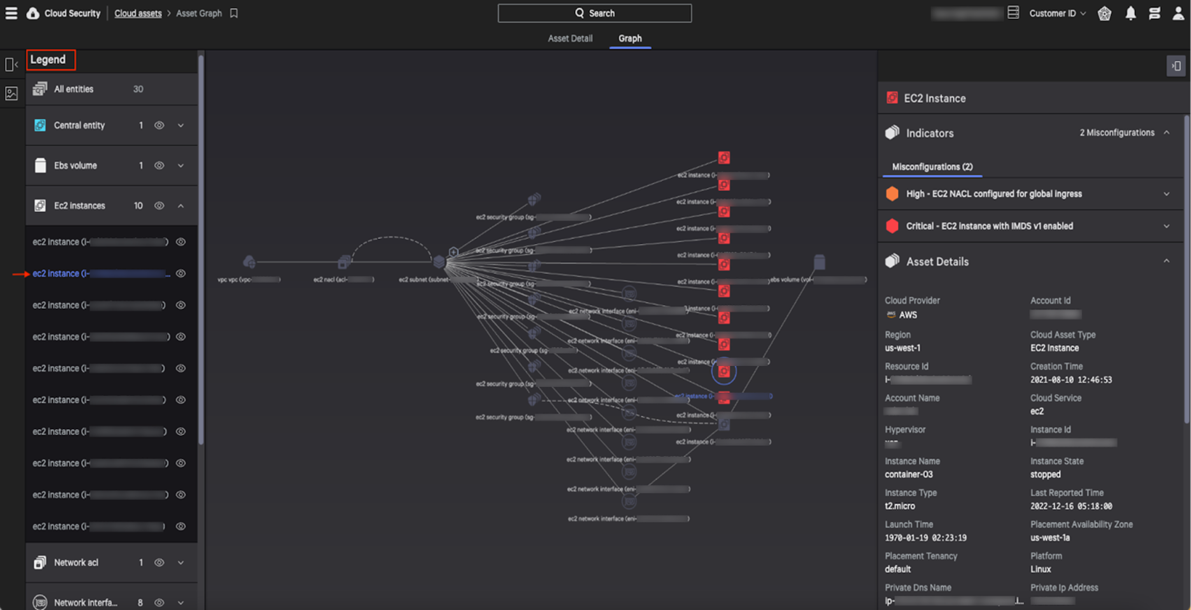Select the ec2 subnet node in graph
Screen dimensions: 1191x610
pyautogui.click(x=439, y=262)
